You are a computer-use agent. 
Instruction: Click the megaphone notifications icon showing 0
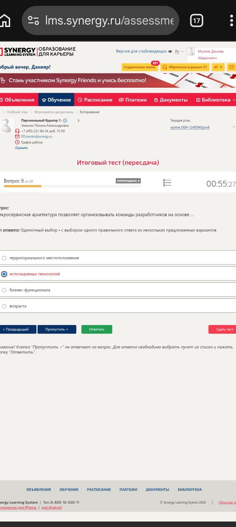pyautogui.click(x=218, y=67)
